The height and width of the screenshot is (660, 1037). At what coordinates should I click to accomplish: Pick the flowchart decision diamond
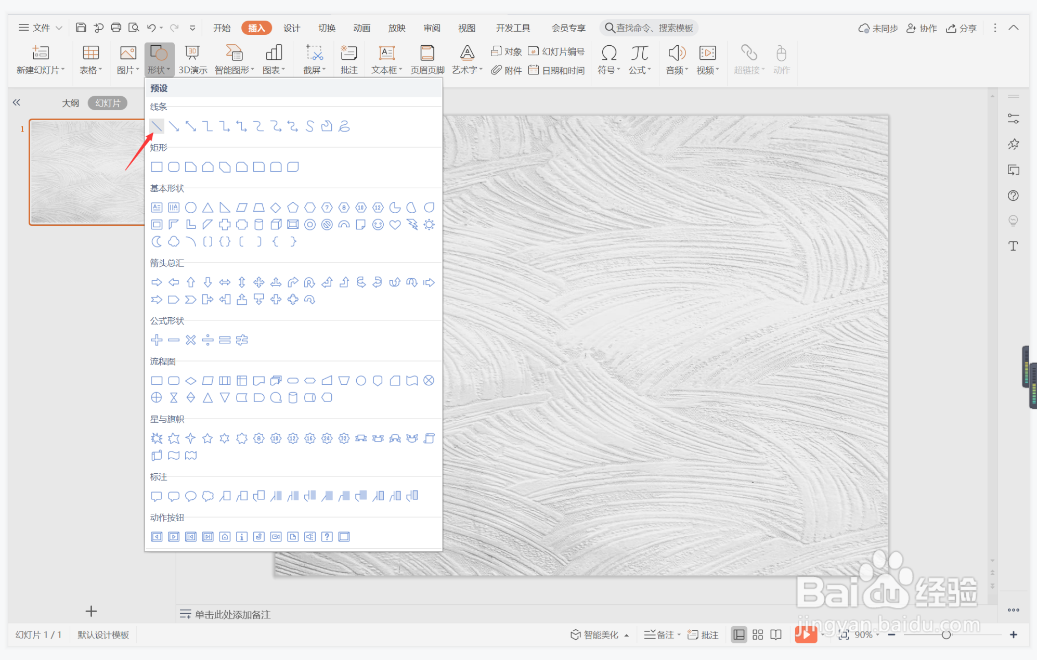coord(191,381)
